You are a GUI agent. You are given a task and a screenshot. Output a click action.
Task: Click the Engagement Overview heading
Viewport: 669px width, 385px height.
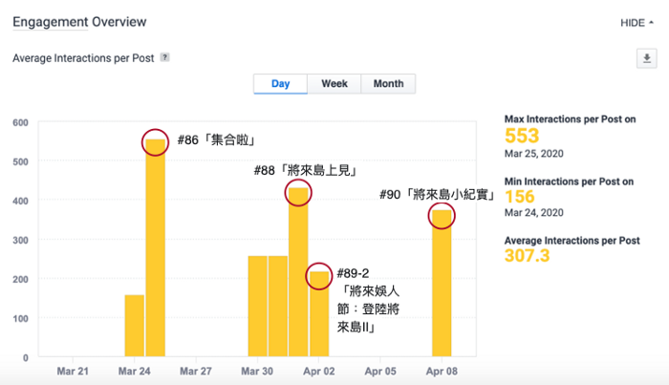pos(79,21)
